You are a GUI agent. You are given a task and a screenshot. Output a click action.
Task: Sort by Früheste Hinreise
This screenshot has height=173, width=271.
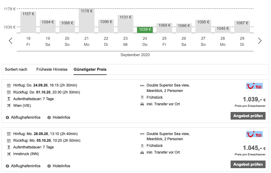pos(52,70)
